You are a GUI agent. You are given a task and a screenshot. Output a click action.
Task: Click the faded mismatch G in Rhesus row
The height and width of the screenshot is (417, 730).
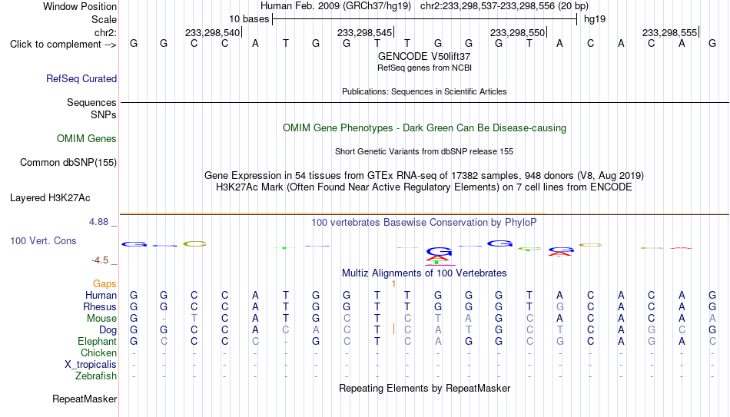559,306
